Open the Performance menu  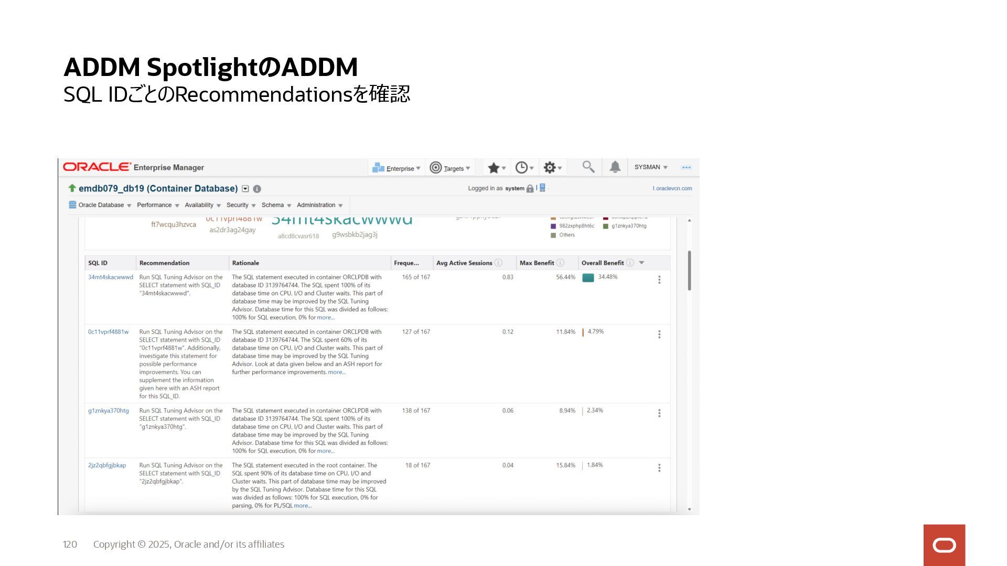pyautogui.click(x=158, y=205)
